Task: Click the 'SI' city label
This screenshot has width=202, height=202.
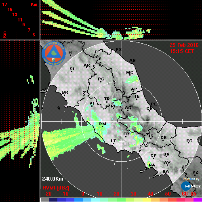Action: click(x=72, y=69)
